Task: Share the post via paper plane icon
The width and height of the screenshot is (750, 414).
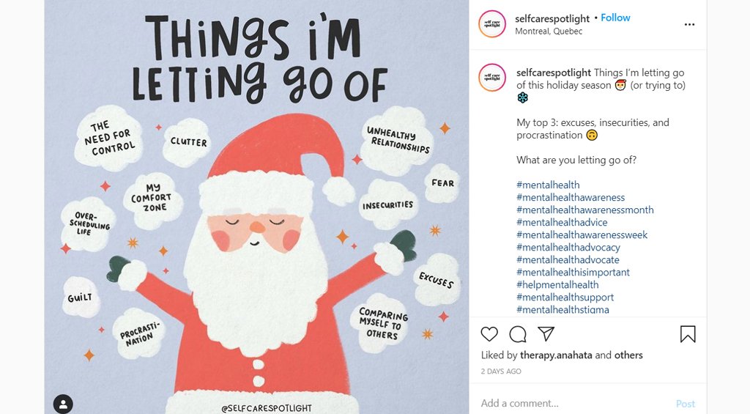Action: pos(546,334)
